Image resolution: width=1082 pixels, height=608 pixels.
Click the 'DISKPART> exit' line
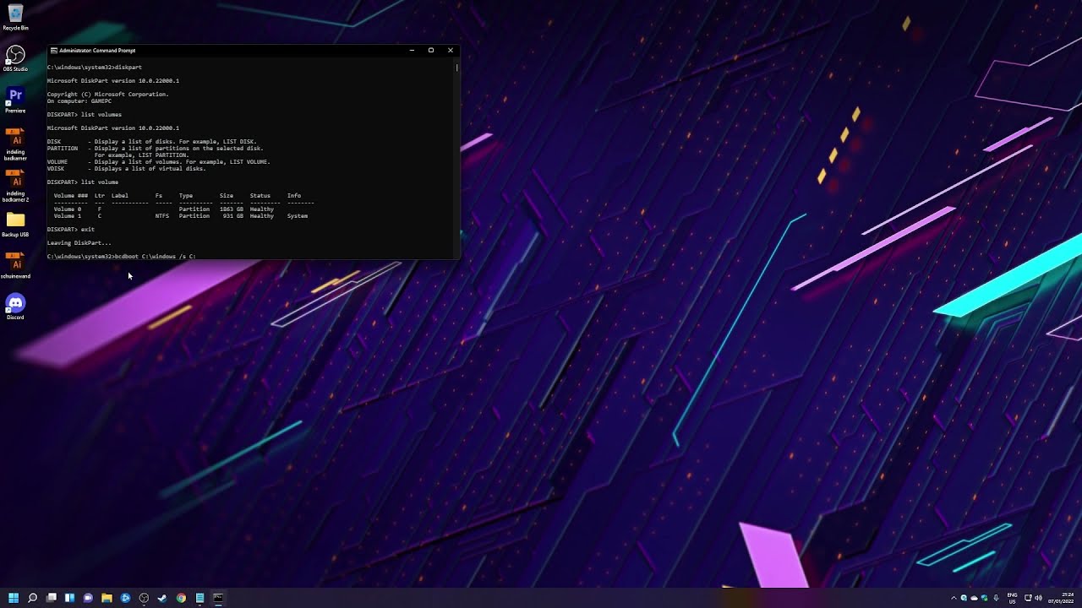tap(71, 229)
